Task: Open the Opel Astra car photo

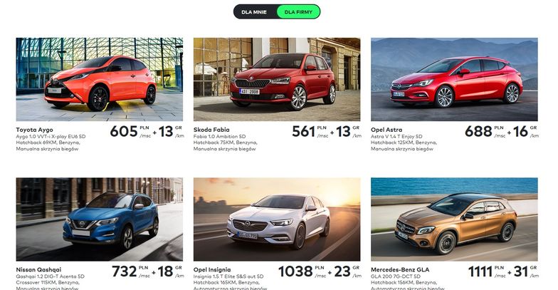Action: [454, 80]
